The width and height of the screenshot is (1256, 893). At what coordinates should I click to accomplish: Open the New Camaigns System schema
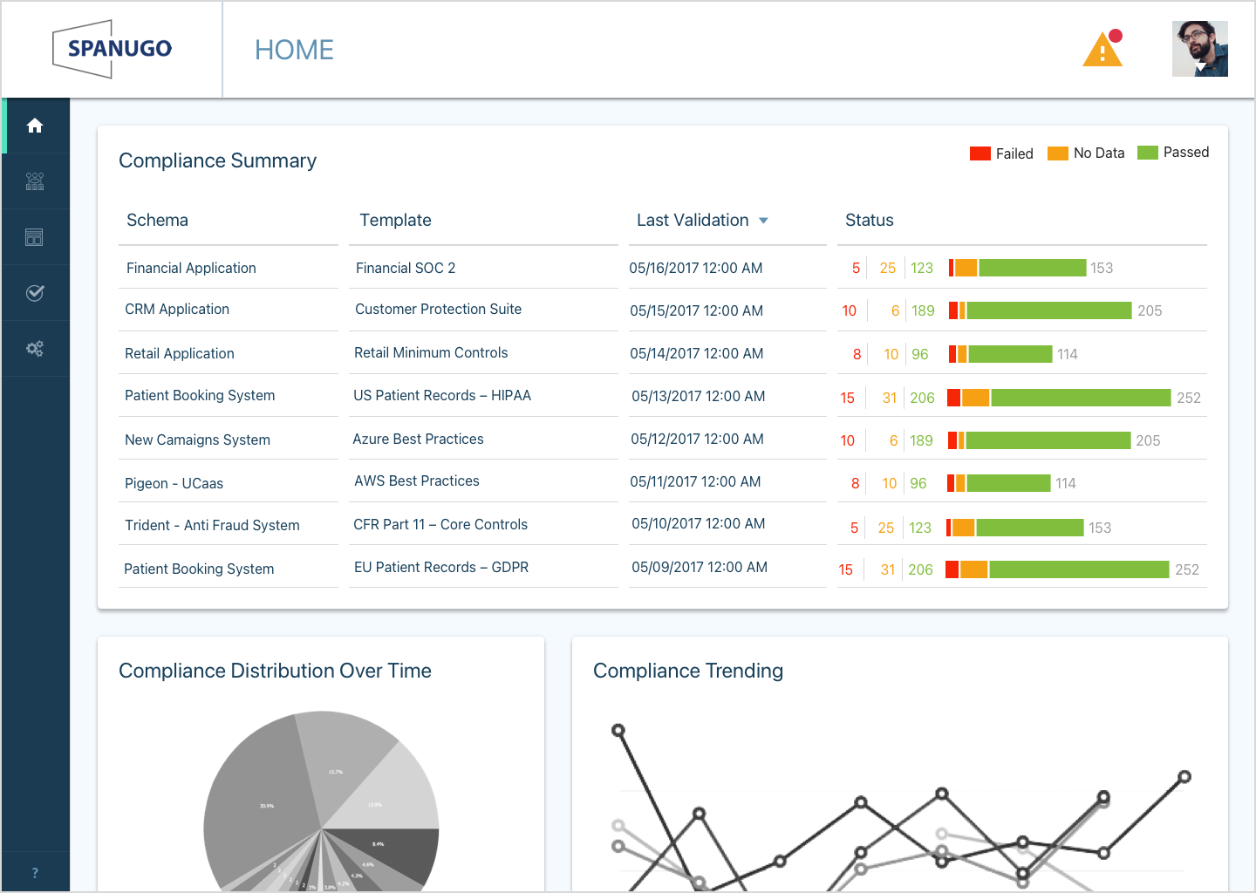click(197, 440)
